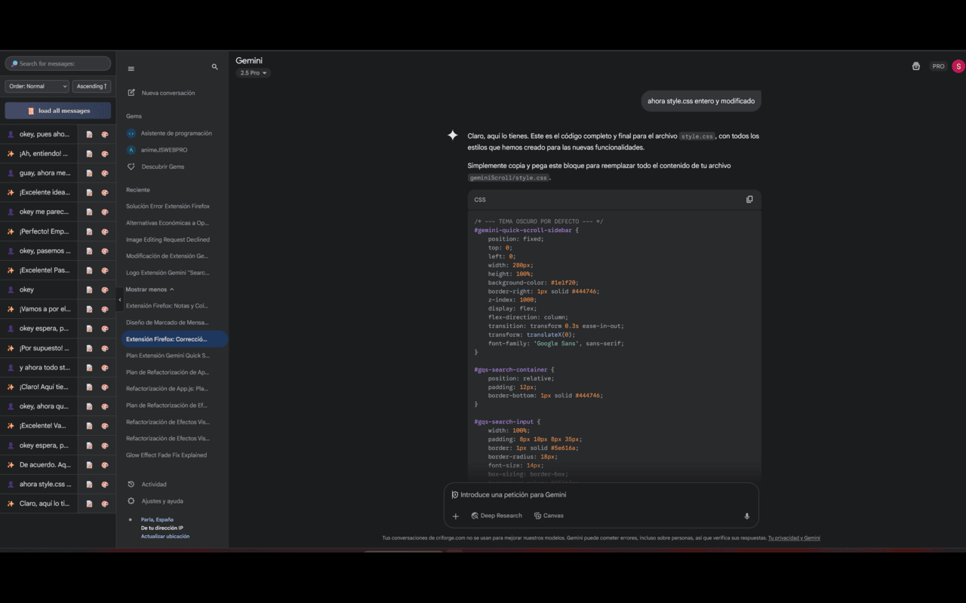Open the account avatar with letter S
Screen dimensions: 966x603
(x=958, y=66)
